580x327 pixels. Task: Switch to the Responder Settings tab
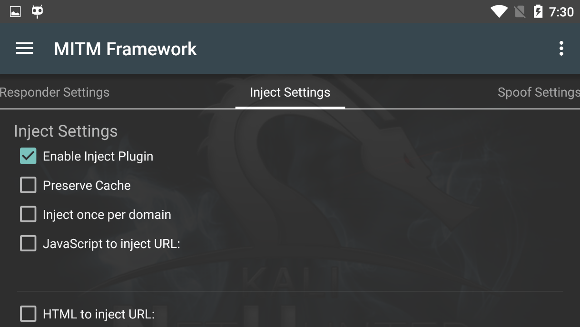tap(55, 92)
